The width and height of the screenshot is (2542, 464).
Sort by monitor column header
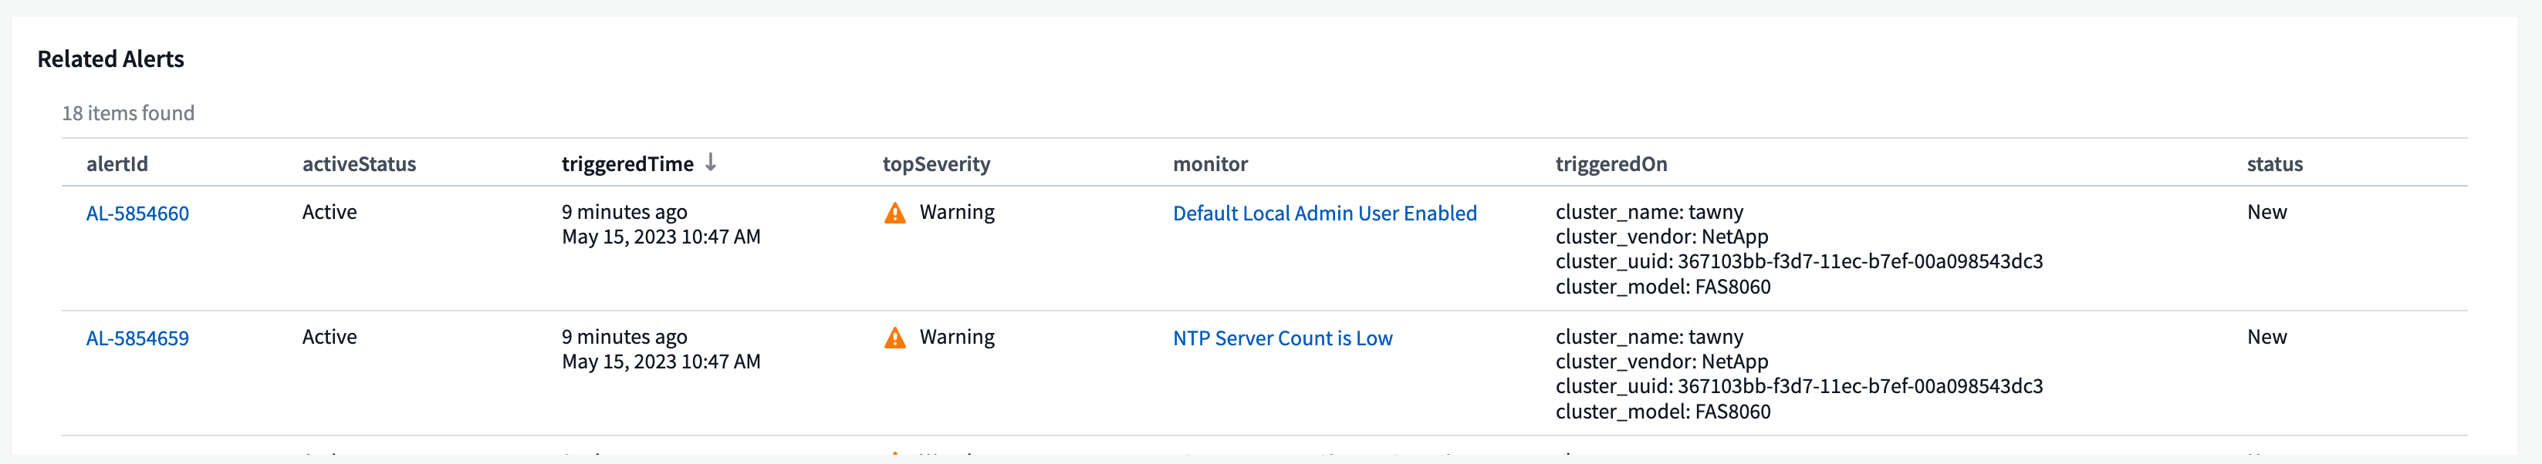(1210, 164)
